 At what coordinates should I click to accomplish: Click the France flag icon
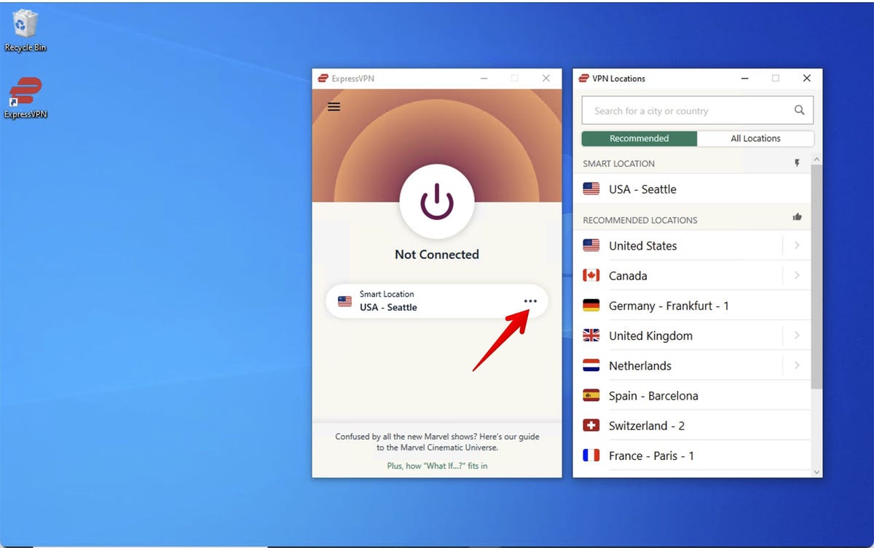coord(591,455)
